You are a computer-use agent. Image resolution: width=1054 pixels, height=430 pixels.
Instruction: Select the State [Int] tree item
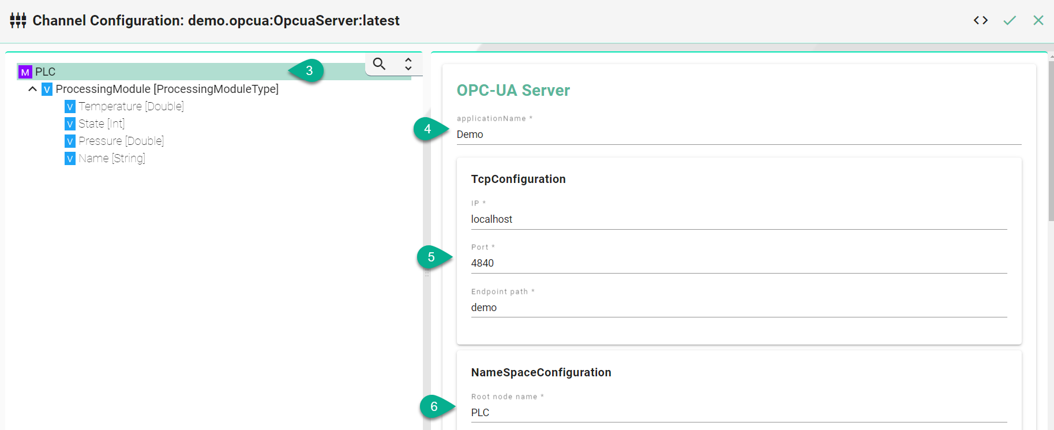pyautogui.click(x=102, y=124)
